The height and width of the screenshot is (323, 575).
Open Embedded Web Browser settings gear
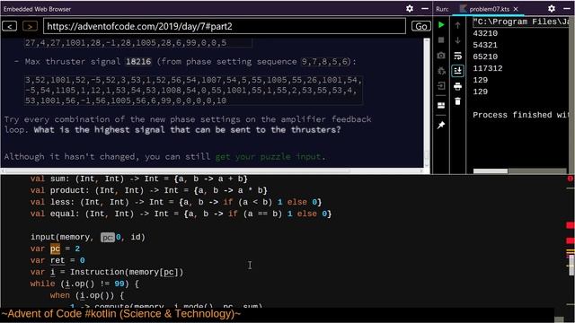point(410,8)
